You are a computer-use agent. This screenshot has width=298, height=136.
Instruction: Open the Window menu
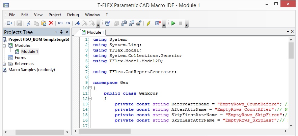click(x=92, y=15)
